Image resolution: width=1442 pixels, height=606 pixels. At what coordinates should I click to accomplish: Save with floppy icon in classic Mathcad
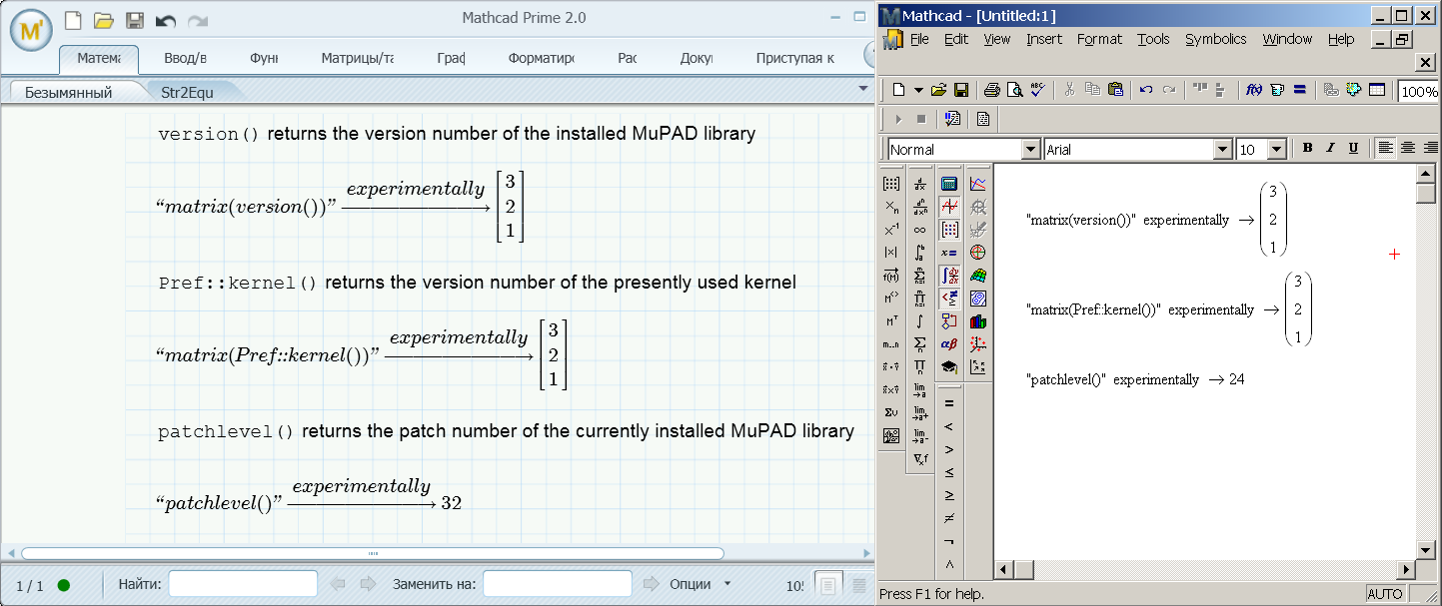coord(960,90)
